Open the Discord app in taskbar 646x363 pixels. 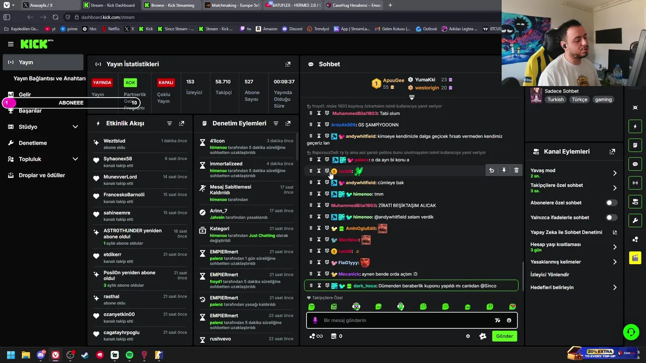tap(41, 355)
